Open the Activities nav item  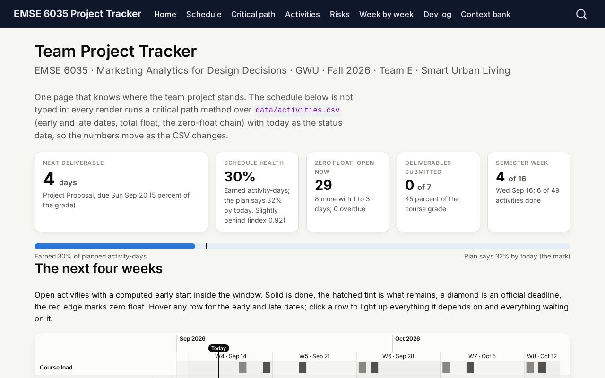coord(302,14)
